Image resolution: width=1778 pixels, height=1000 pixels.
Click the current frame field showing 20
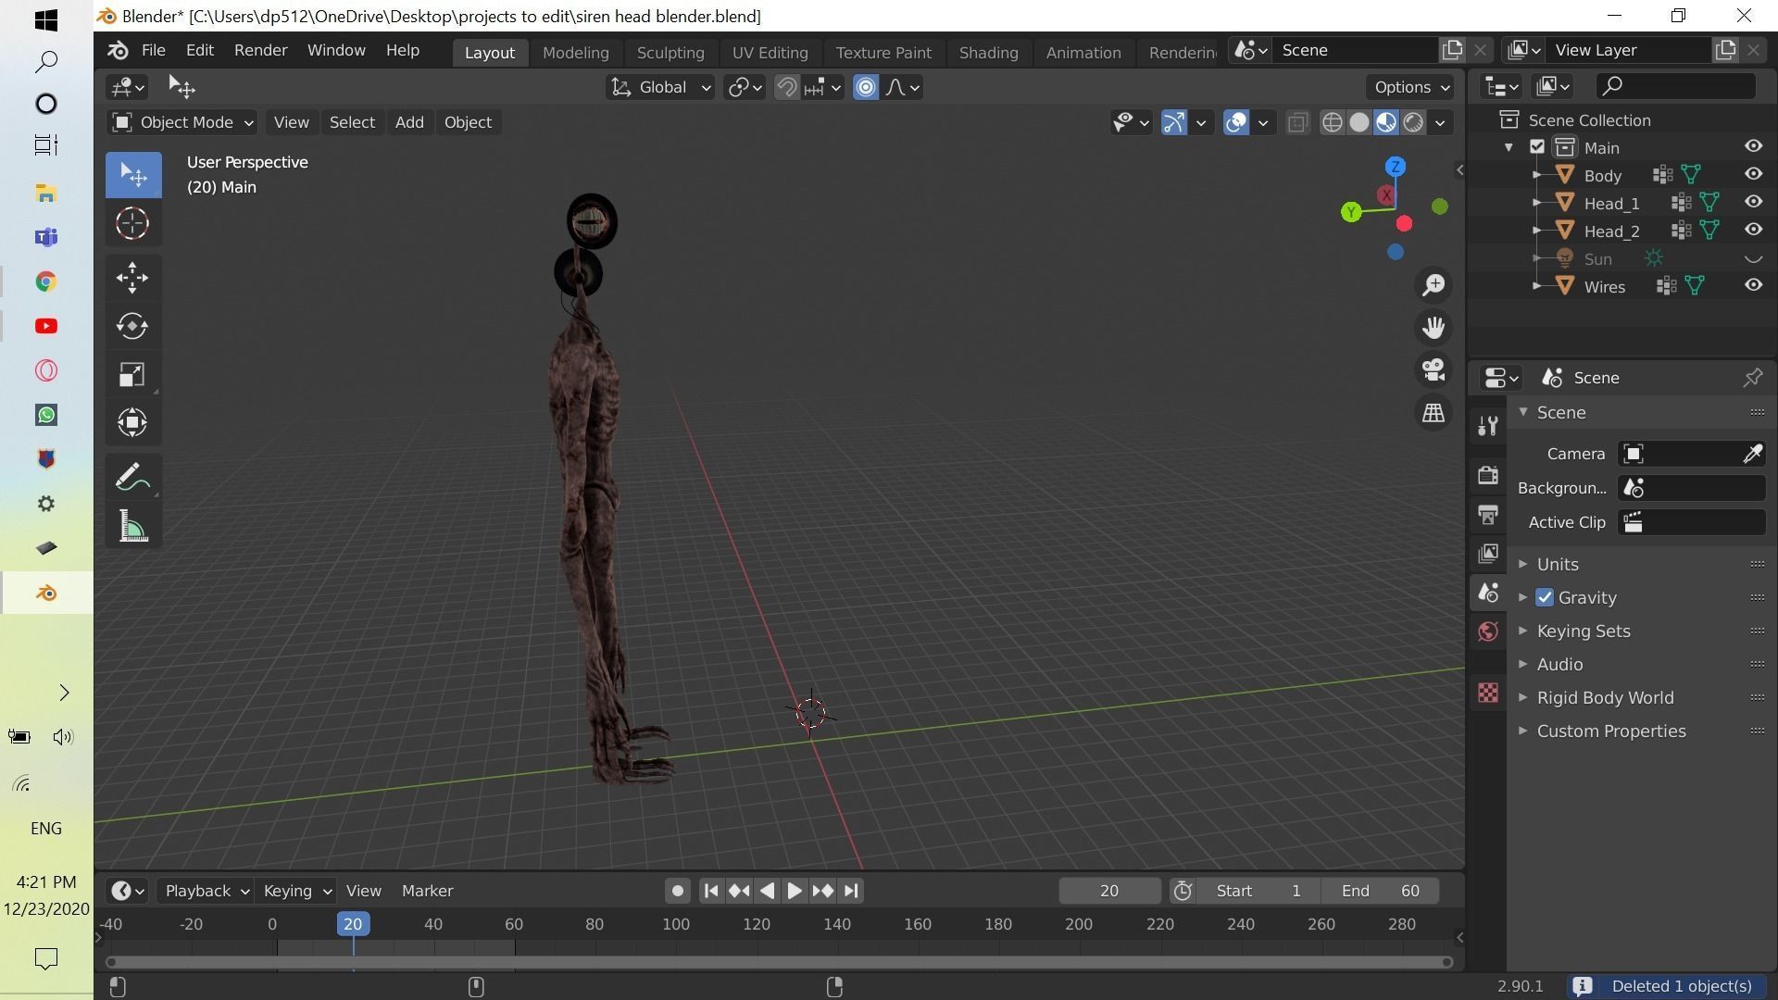point(1109,891)
